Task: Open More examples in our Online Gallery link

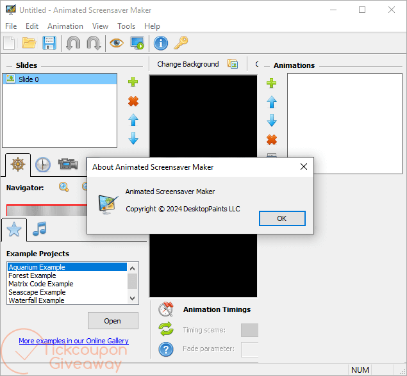Action: click(74, 341)
